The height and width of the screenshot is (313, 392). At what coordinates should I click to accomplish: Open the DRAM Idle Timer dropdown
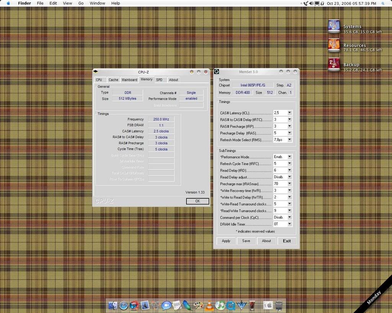pos(289,224)
